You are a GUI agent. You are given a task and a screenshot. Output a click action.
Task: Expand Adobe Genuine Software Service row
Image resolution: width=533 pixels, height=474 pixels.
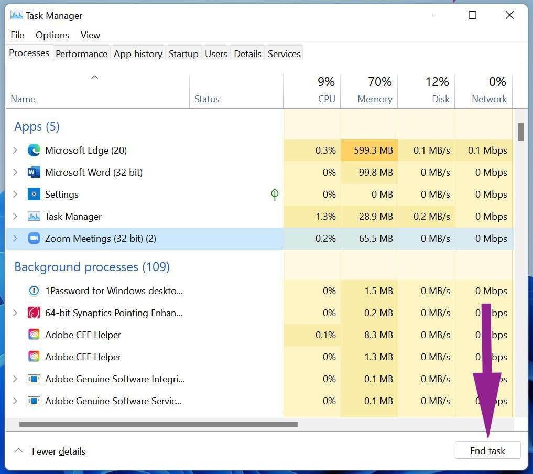pyautogui.click(x=15, y=401)
